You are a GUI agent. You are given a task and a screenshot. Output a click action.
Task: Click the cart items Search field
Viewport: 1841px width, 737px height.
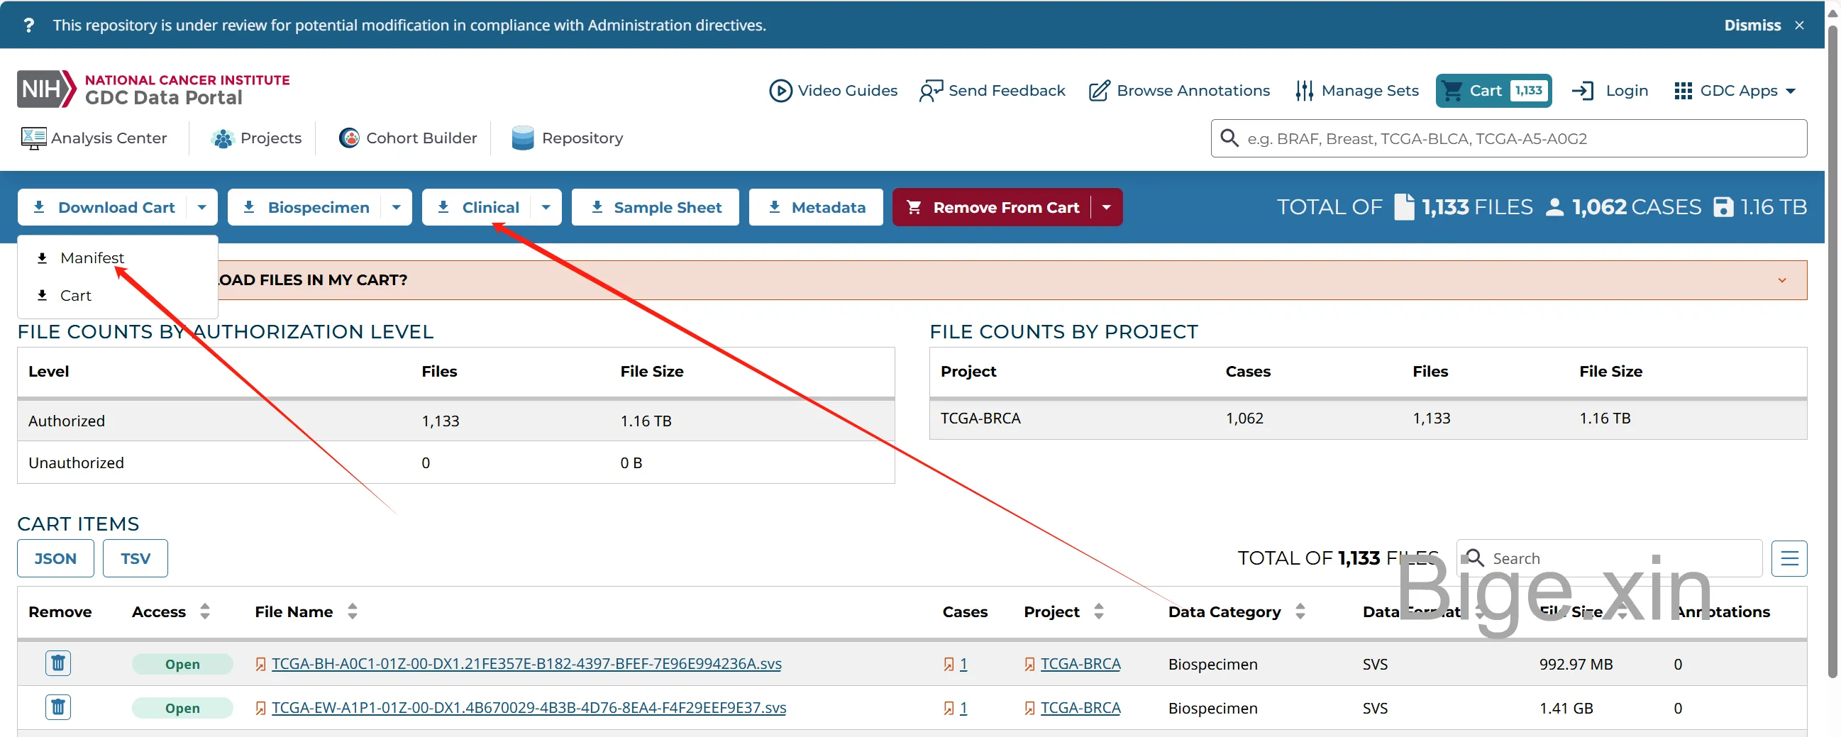pos(1609,558)
